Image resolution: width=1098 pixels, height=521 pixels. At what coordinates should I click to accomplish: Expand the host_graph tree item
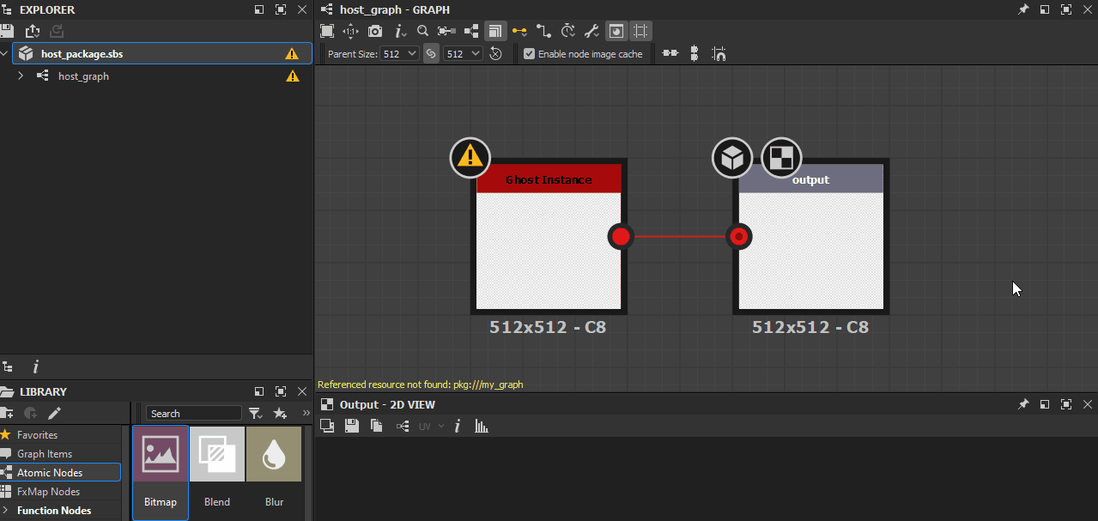tap(21, 76)
